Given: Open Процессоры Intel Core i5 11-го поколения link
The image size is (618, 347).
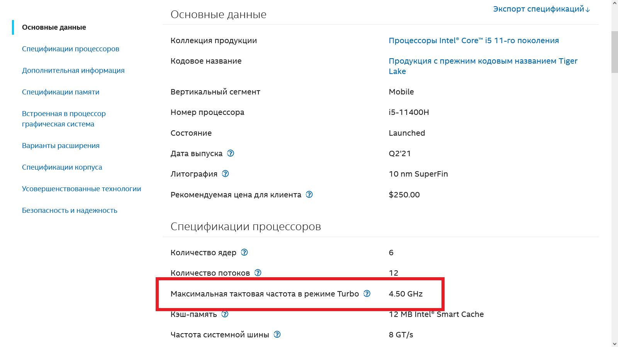Looking at the screenshot, I should click(x=474, y=40).
